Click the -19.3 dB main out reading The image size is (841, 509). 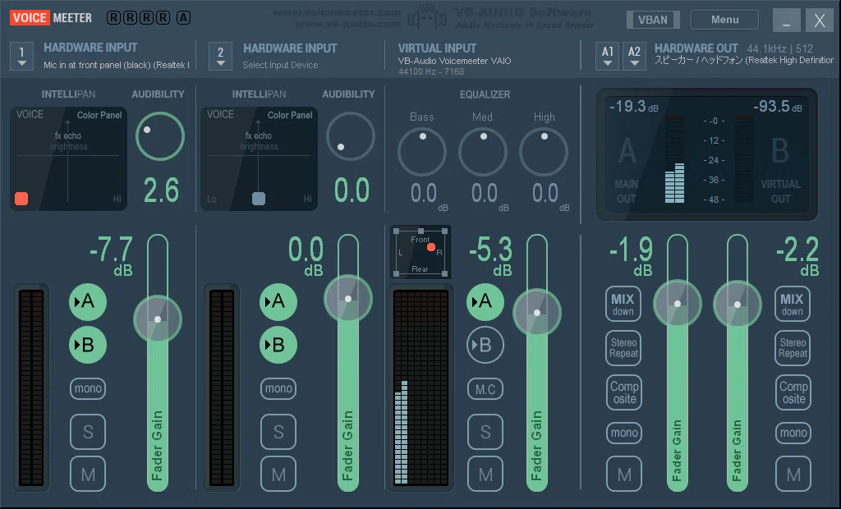pos(633,107)
